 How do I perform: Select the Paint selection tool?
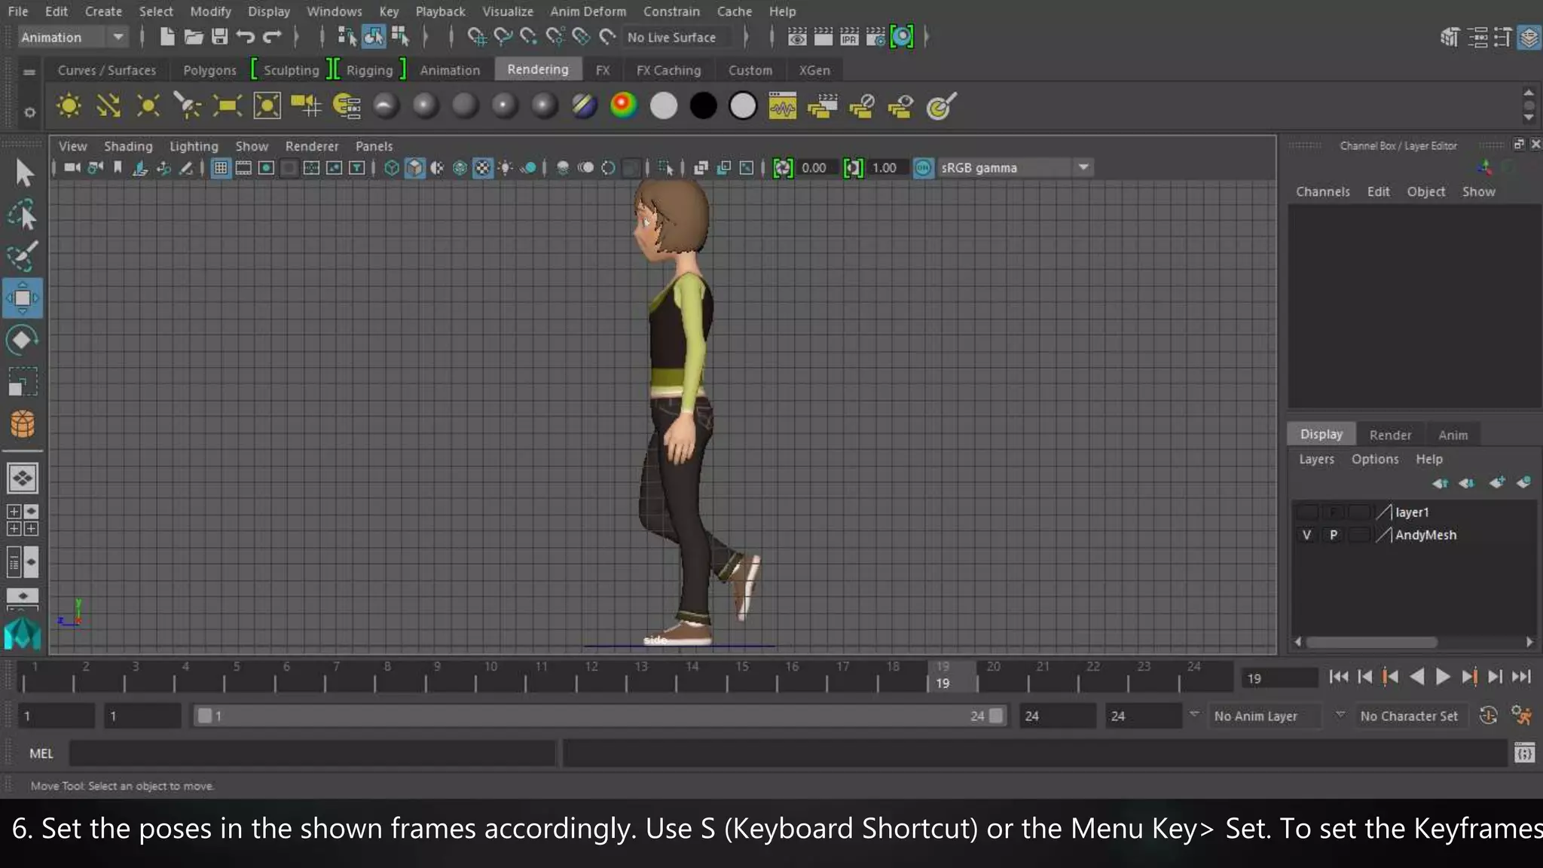click(22, 257)
